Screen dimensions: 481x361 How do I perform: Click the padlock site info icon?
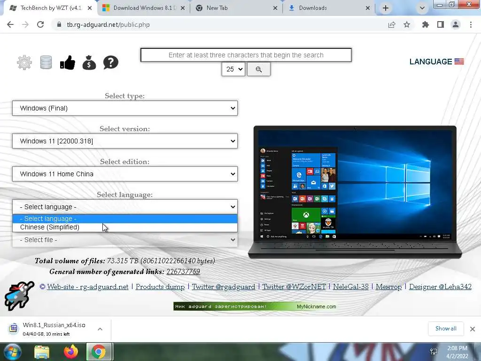(x=59, y=24)
